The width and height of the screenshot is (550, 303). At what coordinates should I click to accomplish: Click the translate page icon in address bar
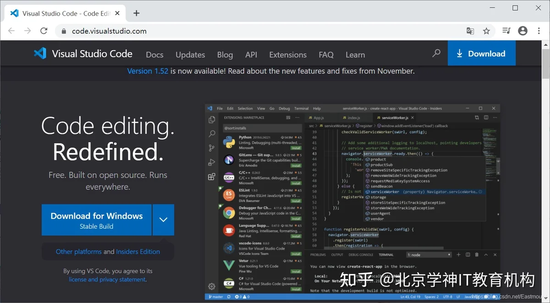(470, 31)
